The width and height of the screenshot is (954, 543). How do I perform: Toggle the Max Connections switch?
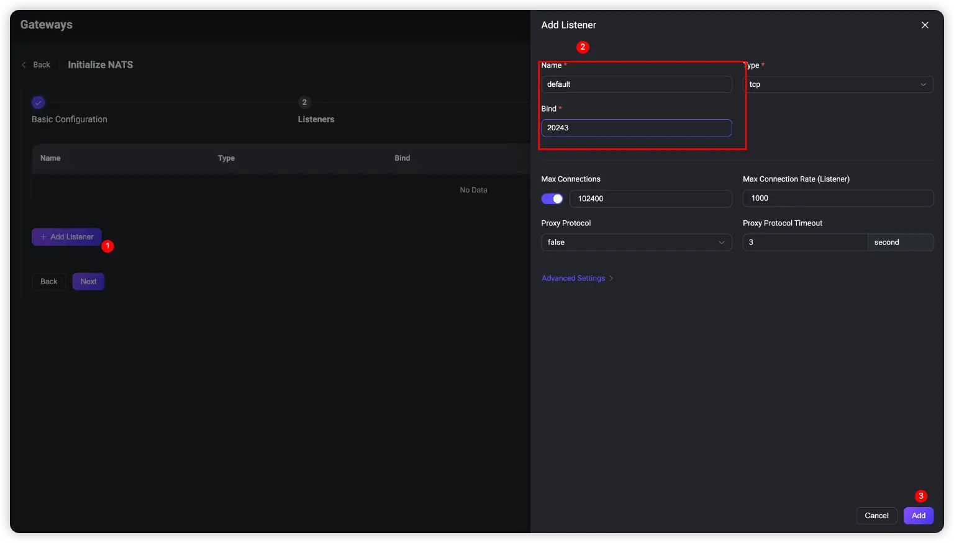pyautogui.click(x=552, y=199)
